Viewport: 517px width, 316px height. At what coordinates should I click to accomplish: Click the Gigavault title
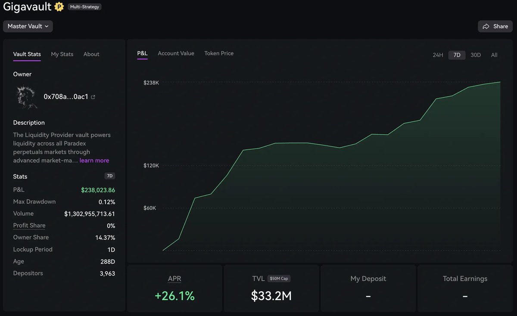(27, 7)
